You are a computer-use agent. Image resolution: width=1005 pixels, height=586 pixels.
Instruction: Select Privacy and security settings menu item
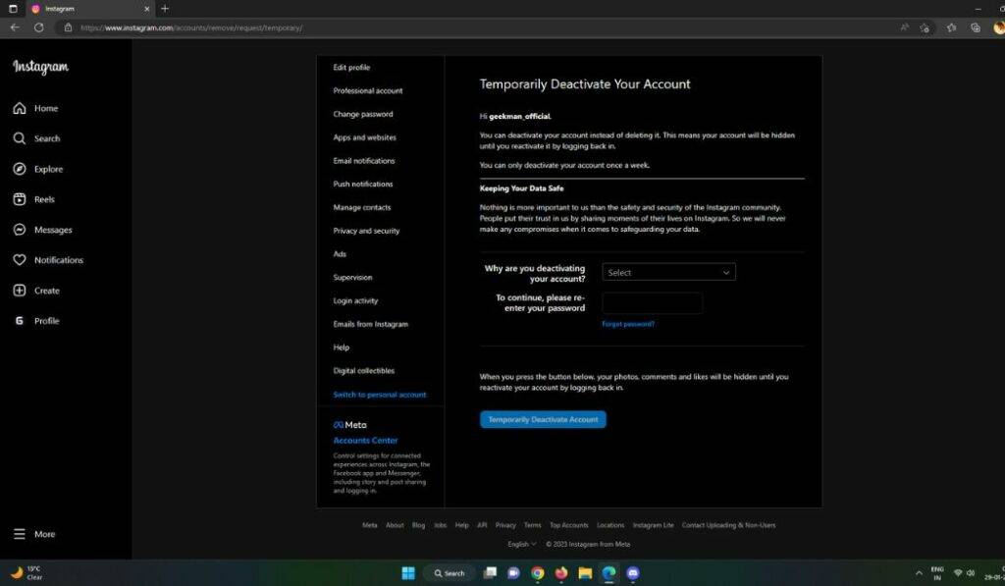pyautogui.click(x=366, y=231)
